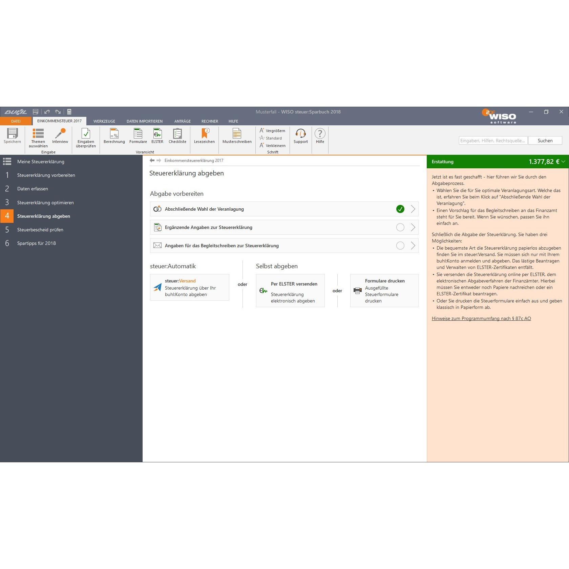Open the Berechnung preview

pos(114,136)
